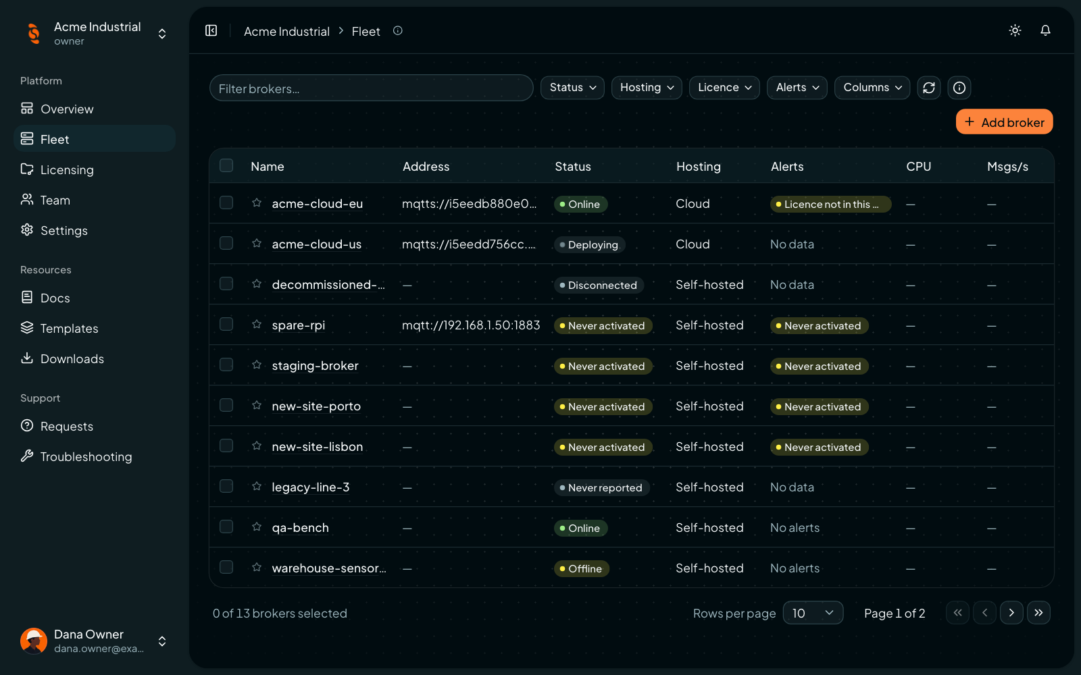Click the Add broker button
Viewport: 1081px width, 675px height.
1005,122
